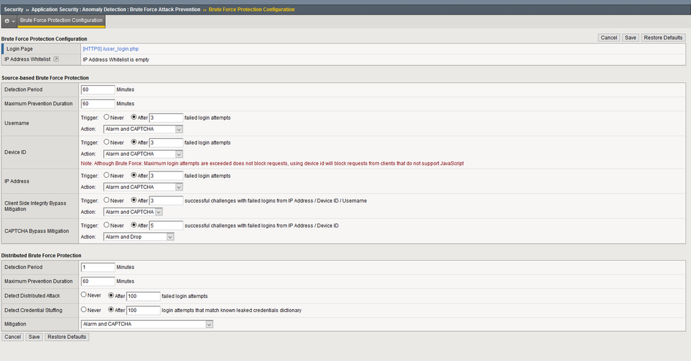This screenshot has width=691, height=361.
Task: Select After trigger for IP Address
Action: click(134, 175)
